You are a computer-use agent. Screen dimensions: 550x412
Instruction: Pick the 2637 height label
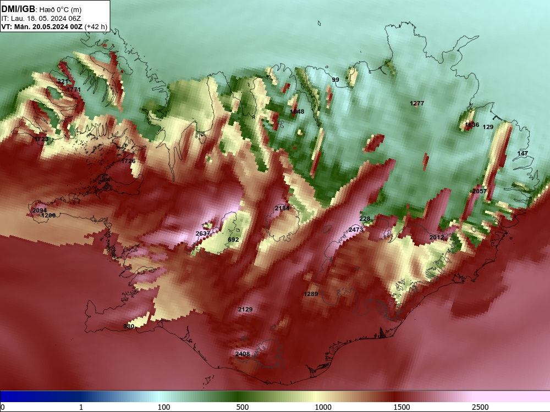[203, 233]
